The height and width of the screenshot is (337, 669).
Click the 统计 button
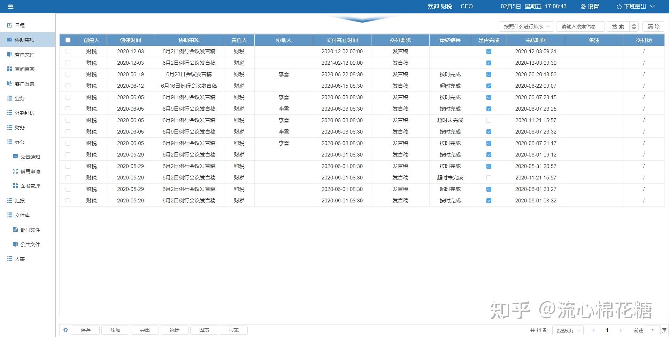click(x=175, y=330)
